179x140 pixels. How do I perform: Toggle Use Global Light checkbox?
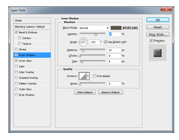[106, 42]
